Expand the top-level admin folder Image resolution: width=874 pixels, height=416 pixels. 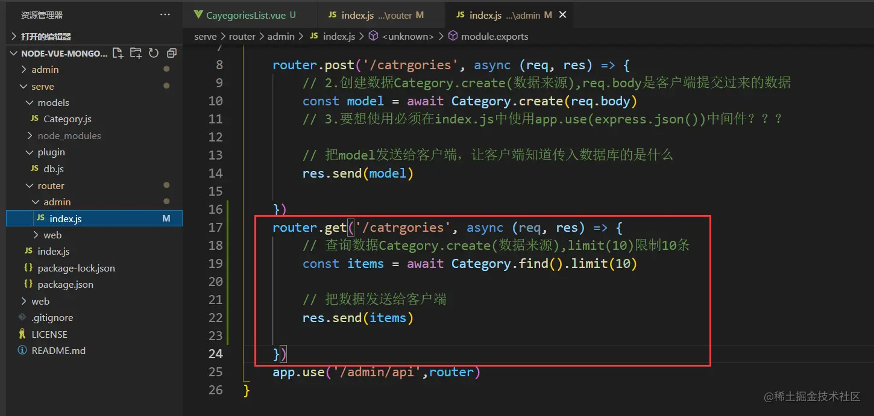click(45, 69)
